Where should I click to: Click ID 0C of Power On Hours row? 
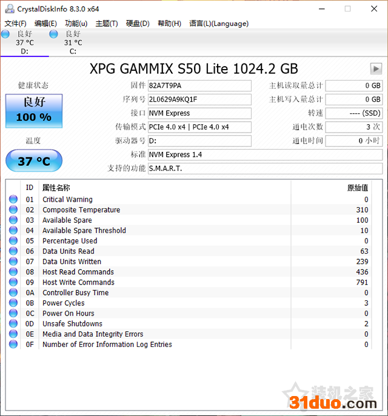30,313
